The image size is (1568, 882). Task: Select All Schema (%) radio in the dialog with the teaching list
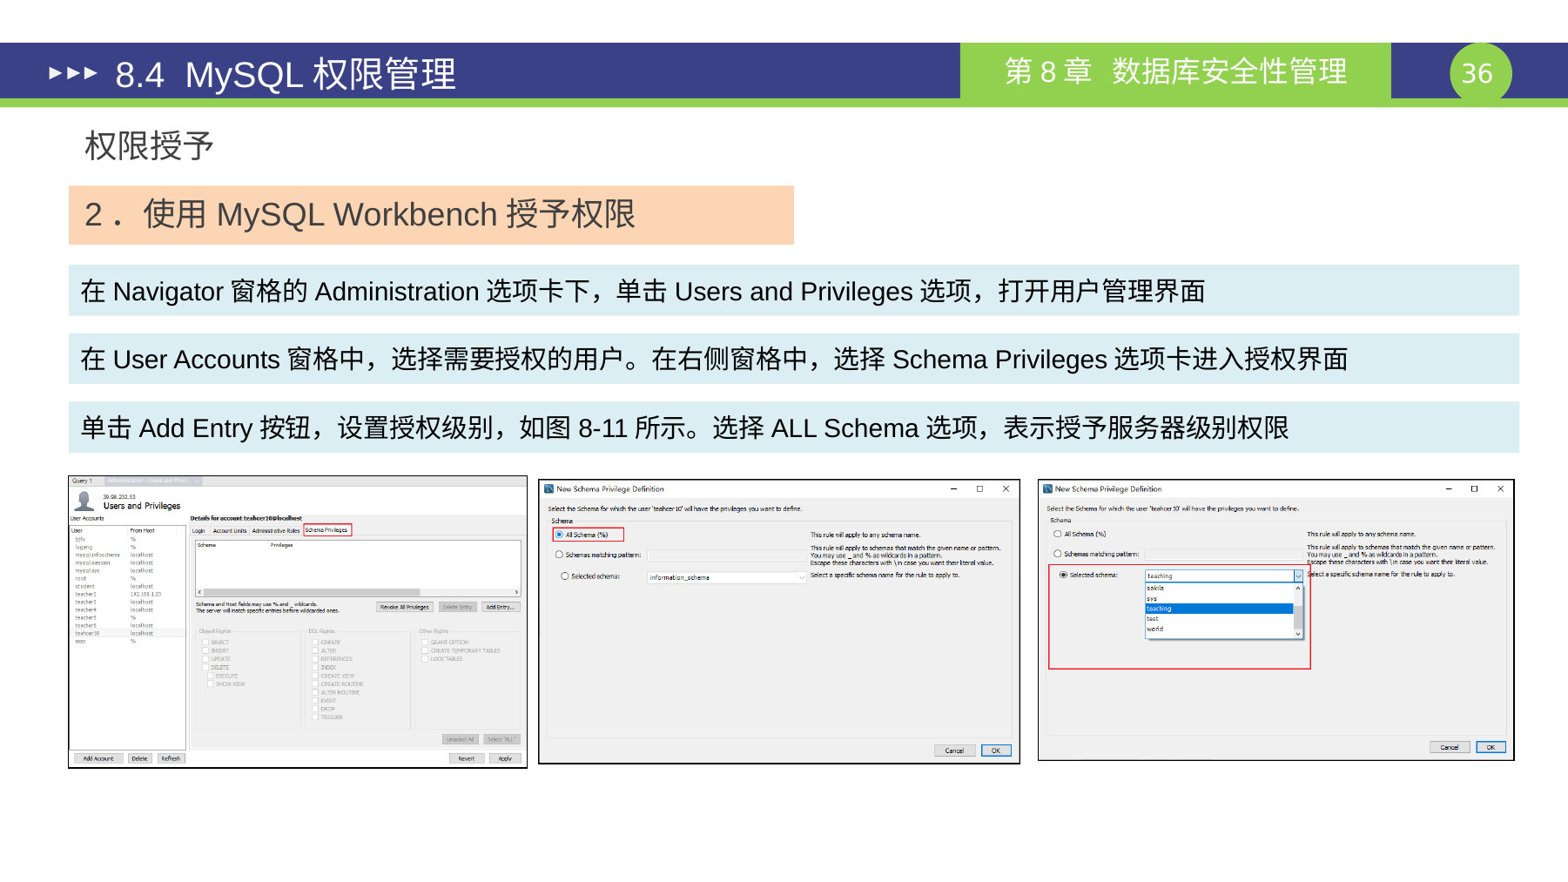click(1057, 534)
